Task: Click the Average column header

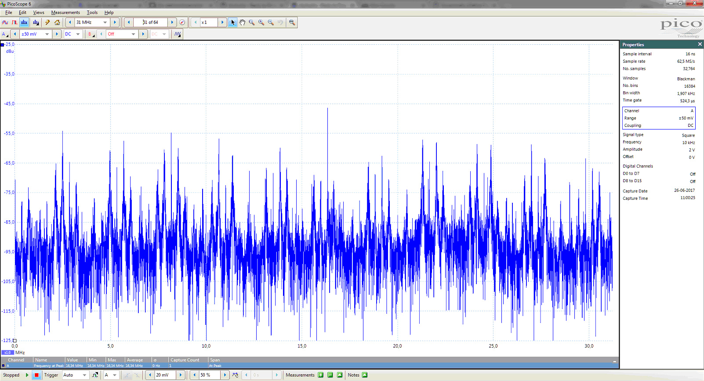Action: tap(135, 360)
